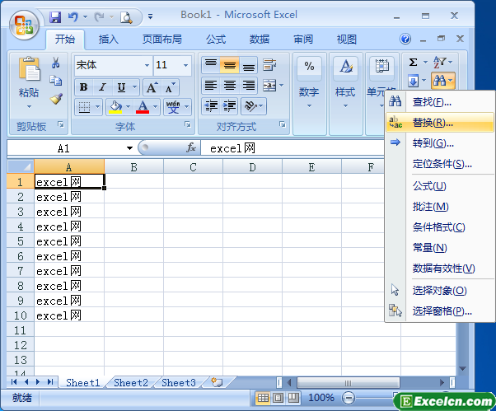Viewport: 496px width, 411px height.
Task: Toggle middle vertical alignment
Action: (x=230, y=65)
